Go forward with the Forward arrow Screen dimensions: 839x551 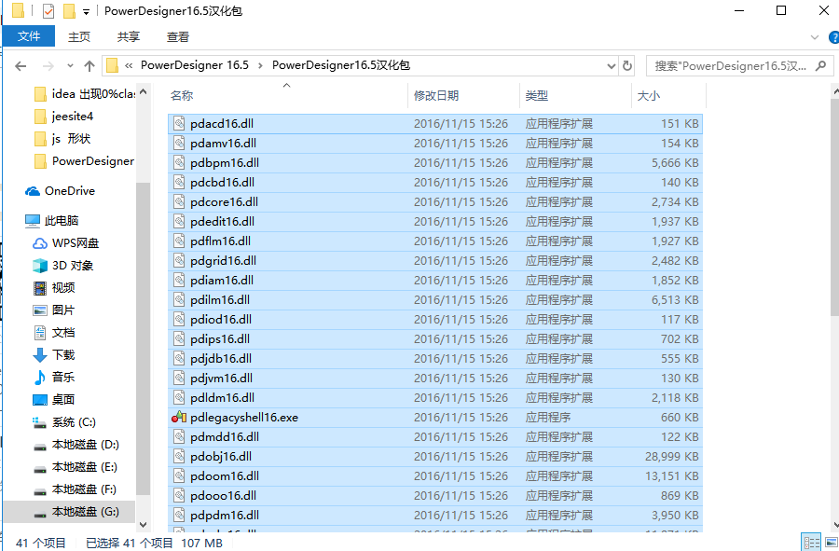(x=48, y=66)
